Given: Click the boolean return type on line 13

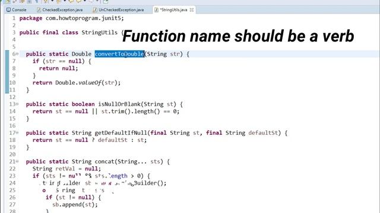Looking at the screenshot, I should click(x=83, y=104).
